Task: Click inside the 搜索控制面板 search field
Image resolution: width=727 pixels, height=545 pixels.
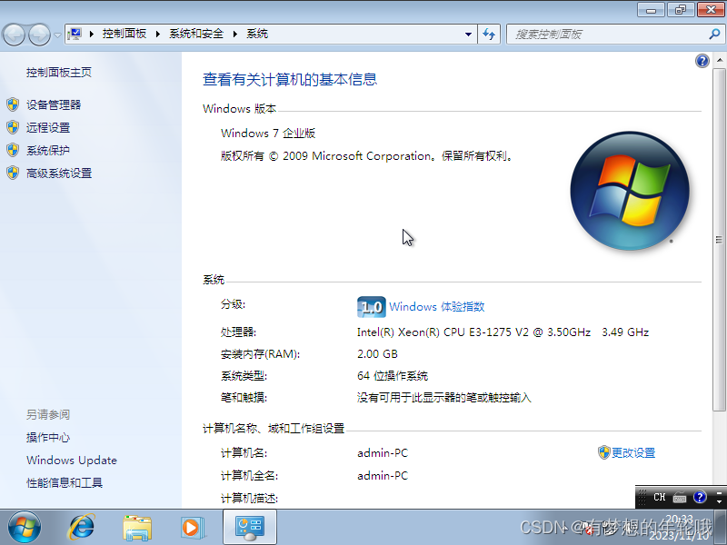Action: (591, 34)
